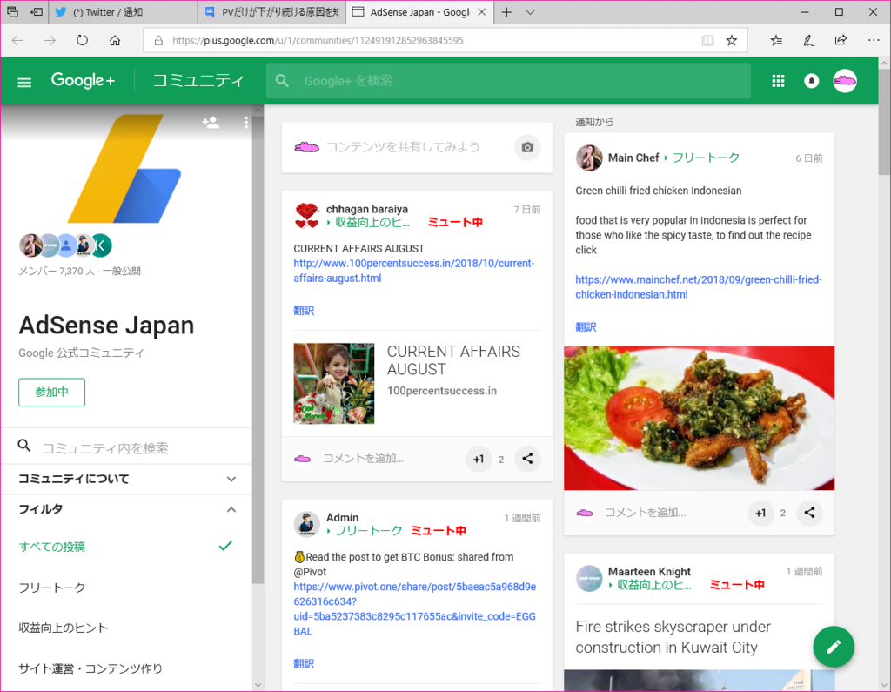
Task: Refresh the browser page
Action: tap(83, 40)
